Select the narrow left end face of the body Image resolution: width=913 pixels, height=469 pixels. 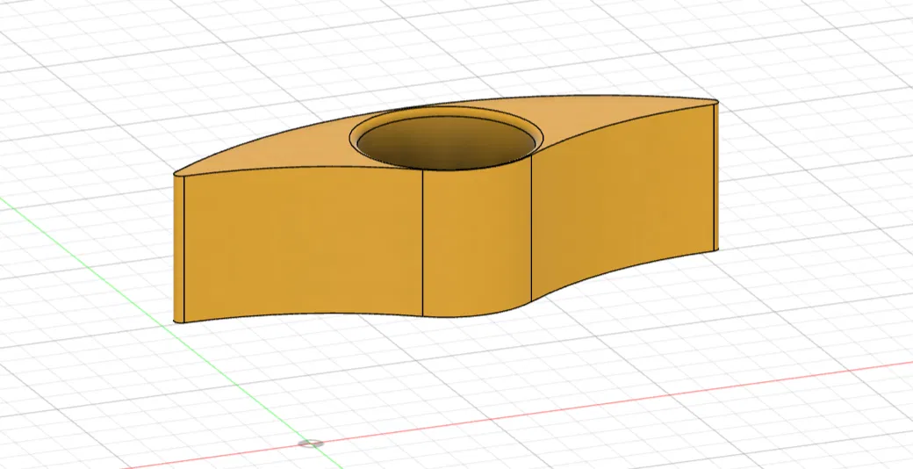point(179,248)
